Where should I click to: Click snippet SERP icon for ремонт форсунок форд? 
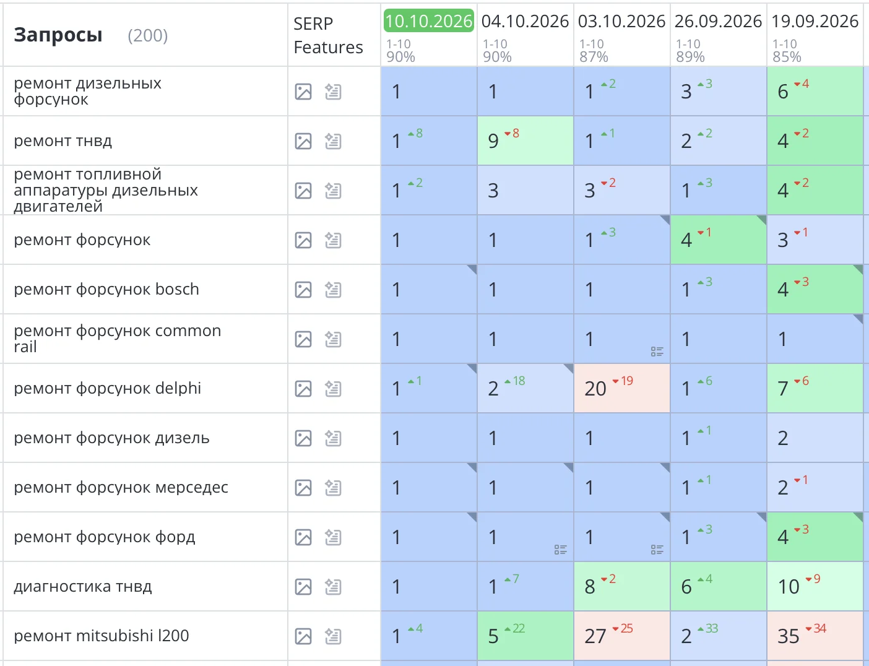coord(333,537)
